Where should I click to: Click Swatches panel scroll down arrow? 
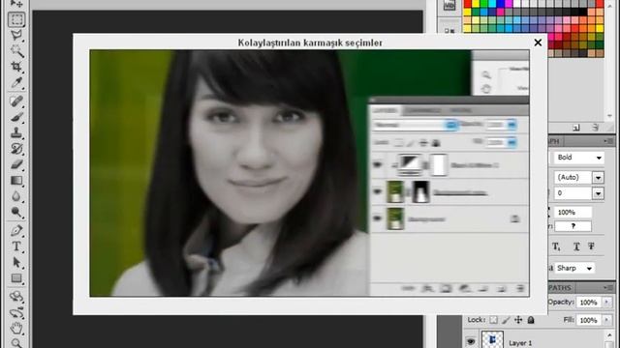(x=609, y=116)
